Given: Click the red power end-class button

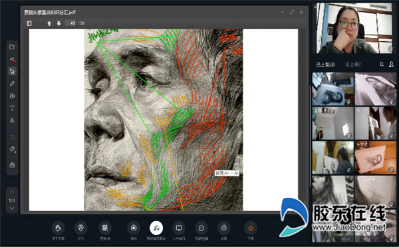Looking at the screenshot, I should coord(251,228).
